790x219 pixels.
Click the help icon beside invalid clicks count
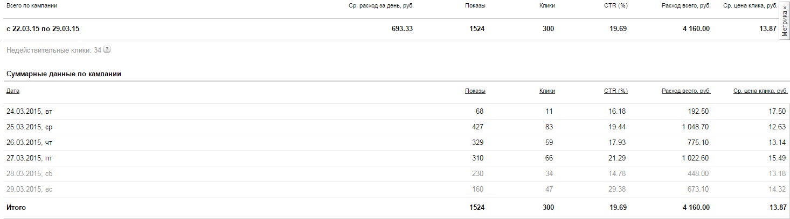click(x=107, y=50)
